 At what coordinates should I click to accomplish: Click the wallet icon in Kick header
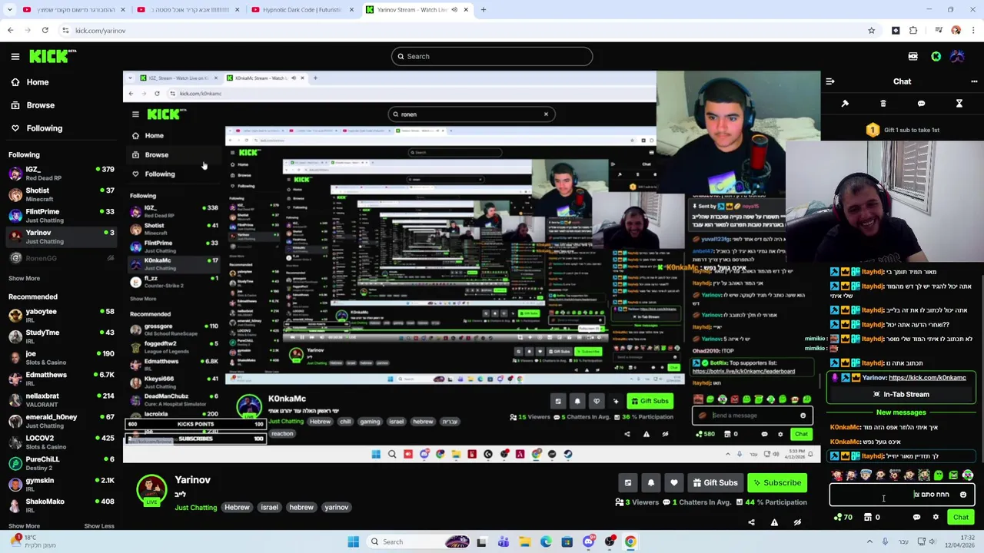[x=913, y=56]
